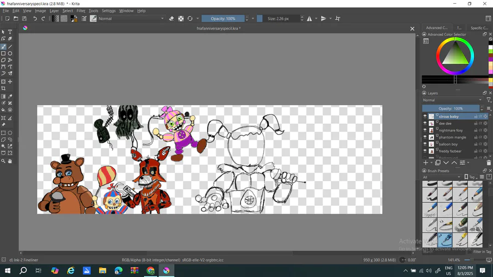493x277 pixels.
Task: Select the Rectangular Selection tool
Action: coord(3,133)
